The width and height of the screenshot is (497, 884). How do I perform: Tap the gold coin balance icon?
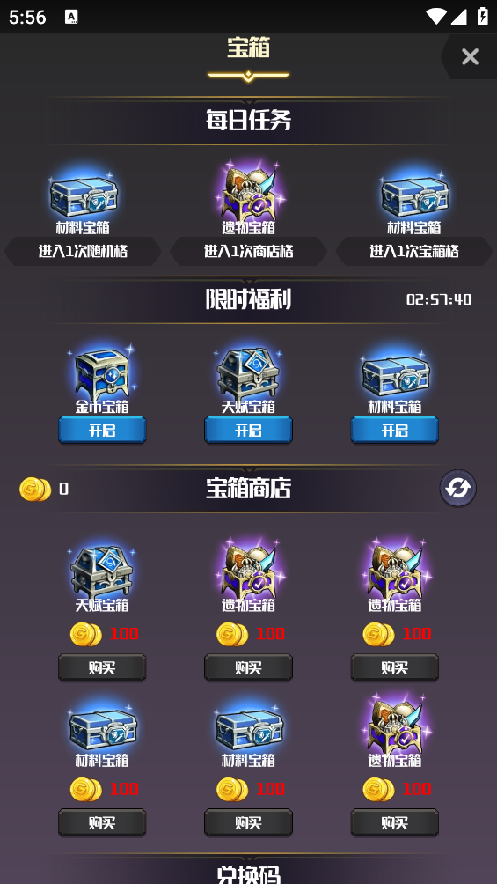coord(35,489)
